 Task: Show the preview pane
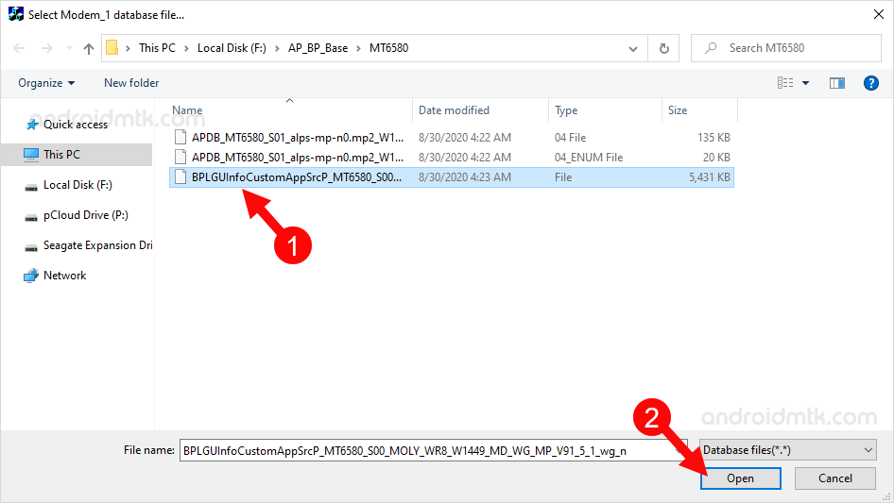(x=837, y=83)
